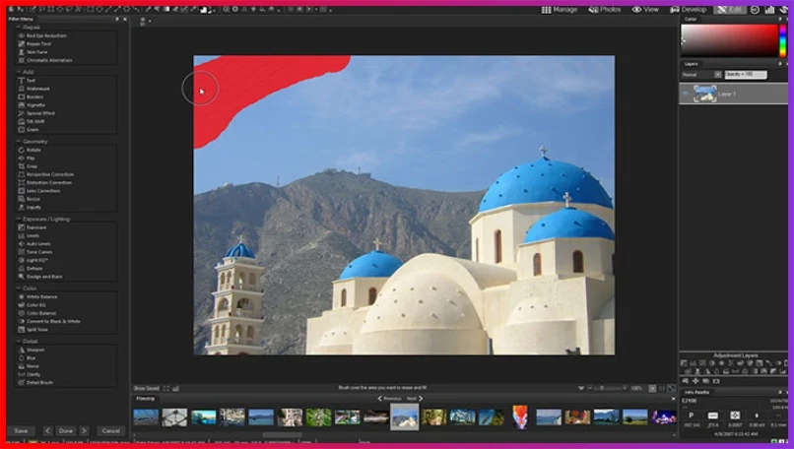Viewport: 794px width, 449px height.
Task: Open Convert to Black & White
Action: pos(49,321)
